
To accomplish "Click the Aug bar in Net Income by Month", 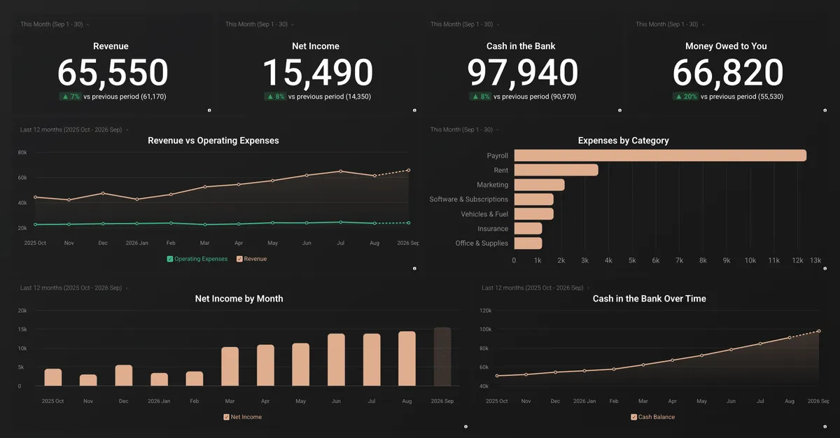I will click(x=407, y=359).
